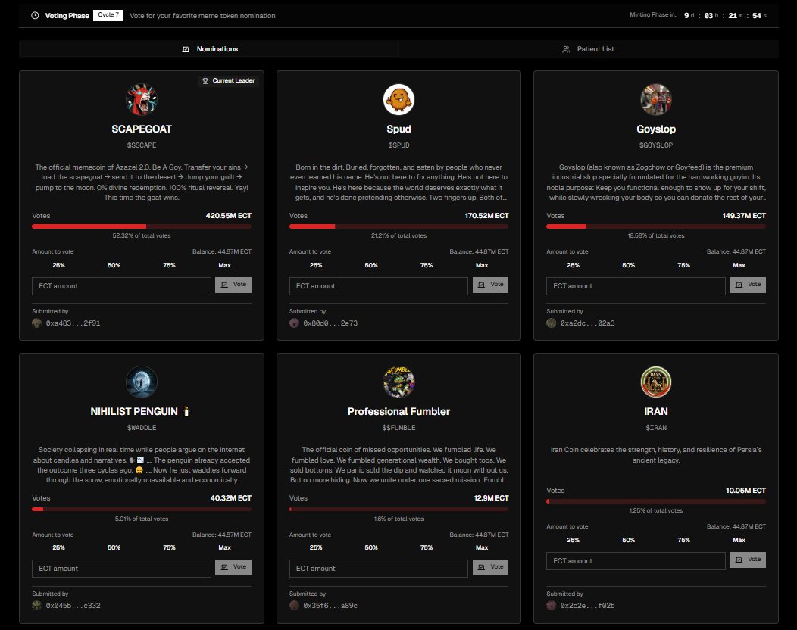Vote for SCAPEGOAT with the Vote button
The width and height of the screenshot is (797, 630).
tap(233, 285)
